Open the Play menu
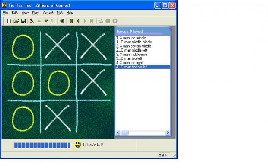Image resolution: width=268 pixels, height=168 pixels. [35, 13]
